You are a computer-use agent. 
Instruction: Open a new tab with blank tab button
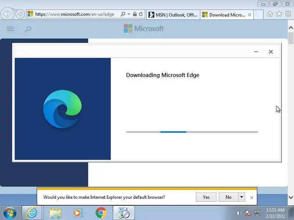pyautogui.click(x=258, y=15)
